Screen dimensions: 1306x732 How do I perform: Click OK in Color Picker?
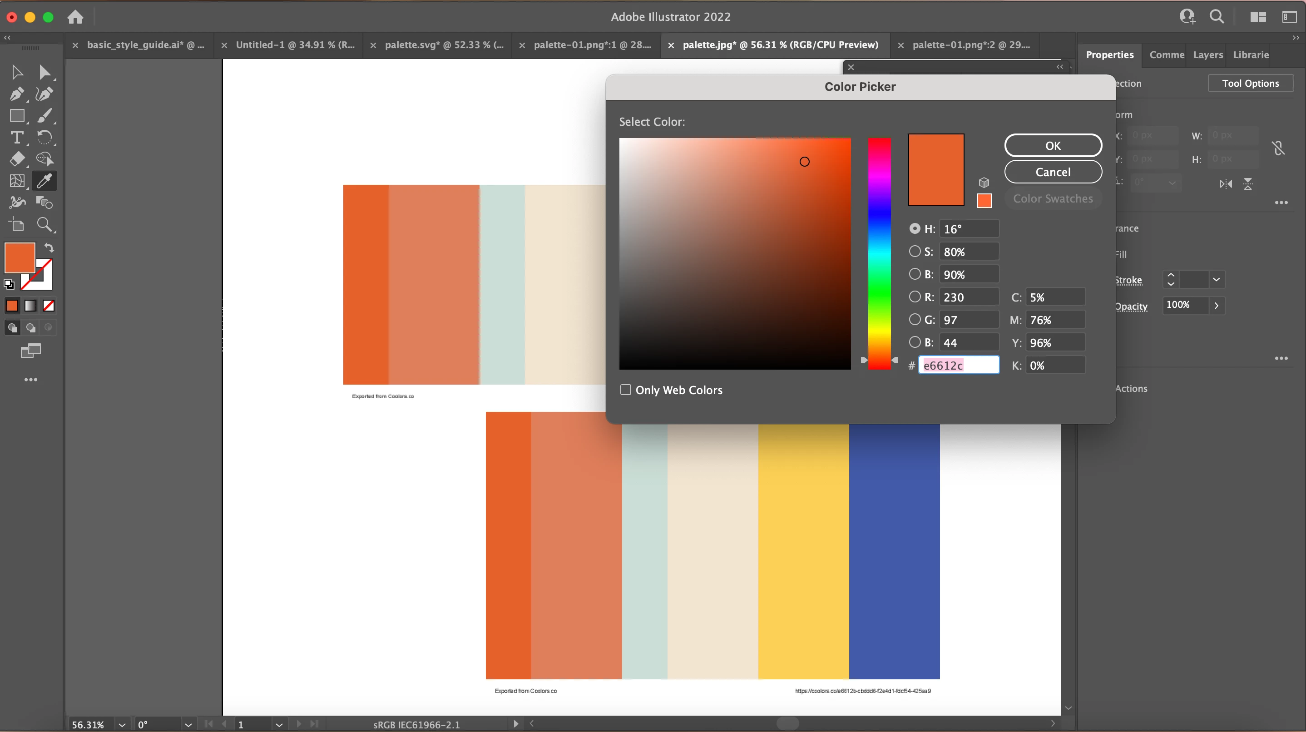(1053, 145)
